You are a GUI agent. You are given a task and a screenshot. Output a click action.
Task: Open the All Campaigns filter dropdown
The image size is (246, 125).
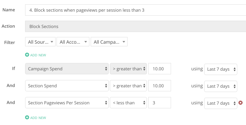pyautogui.click(x=109, y=42)
